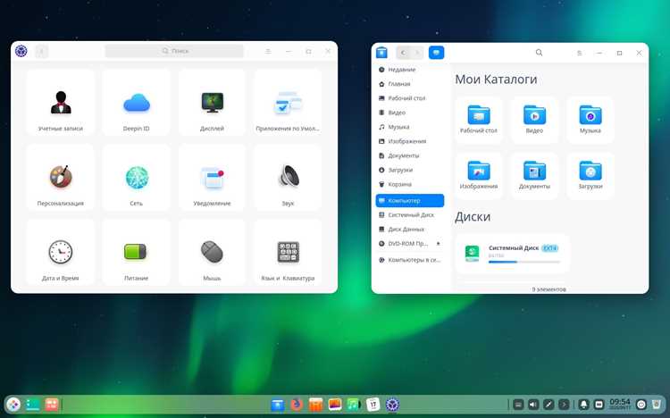Open the Музыка folder tile
Viewport: 670px width, 418px height.
pyautogui.click(x=590, y=120)
